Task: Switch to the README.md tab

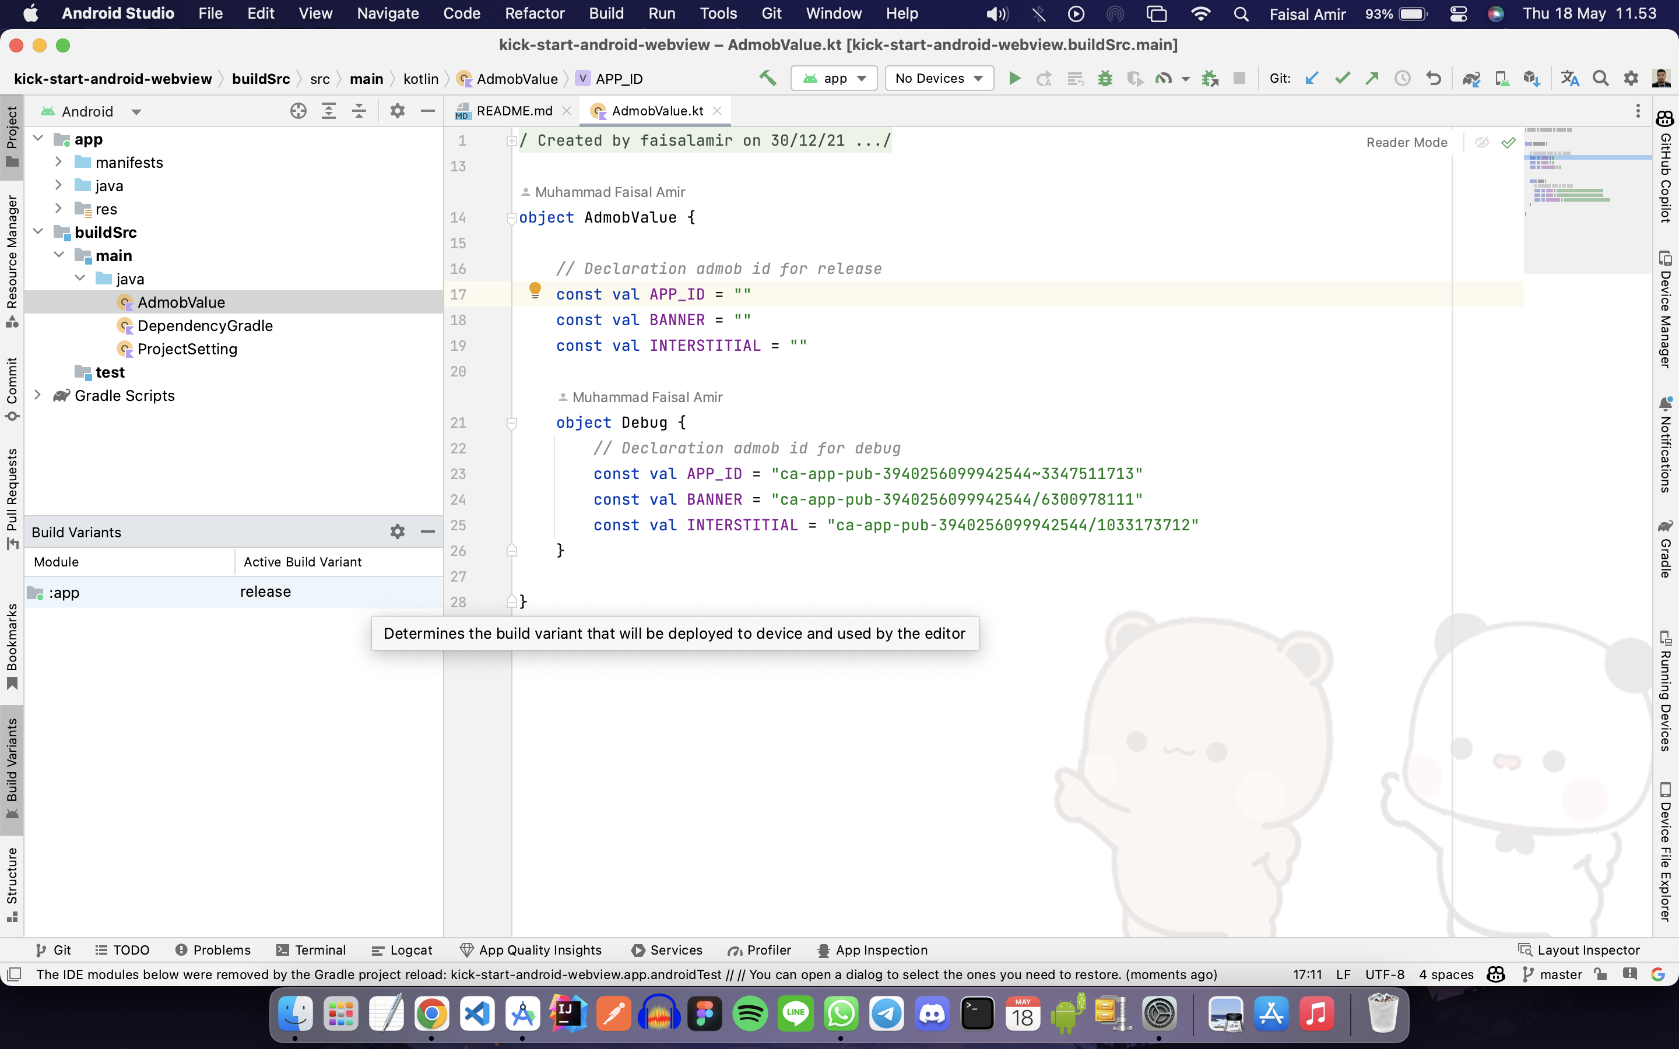Action: pyautogui.click(x=514, y=111)
